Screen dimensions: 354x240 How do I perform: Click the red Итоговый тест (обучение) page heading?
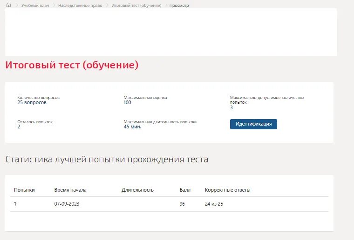click(x=72, y=65)
